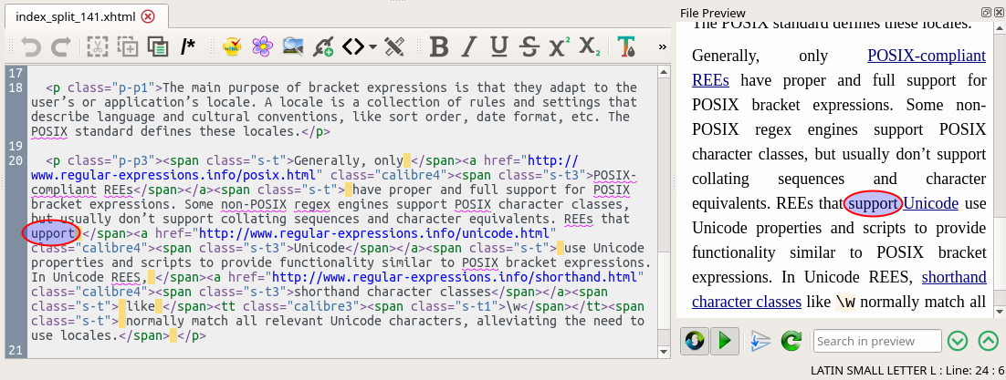Float the File Preview panel
The image size is (1006, 380).
pyautogui.click(x=986, y=12)
